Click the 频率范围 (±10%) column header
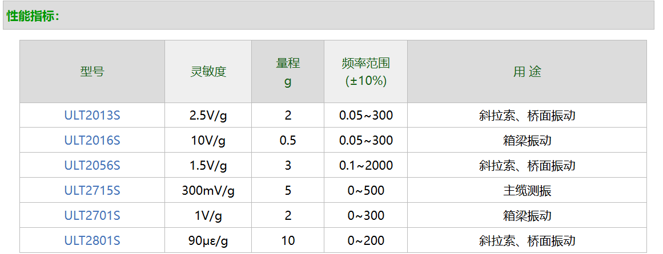Viewport: 663px width, 254px height. tap(365, 72)
